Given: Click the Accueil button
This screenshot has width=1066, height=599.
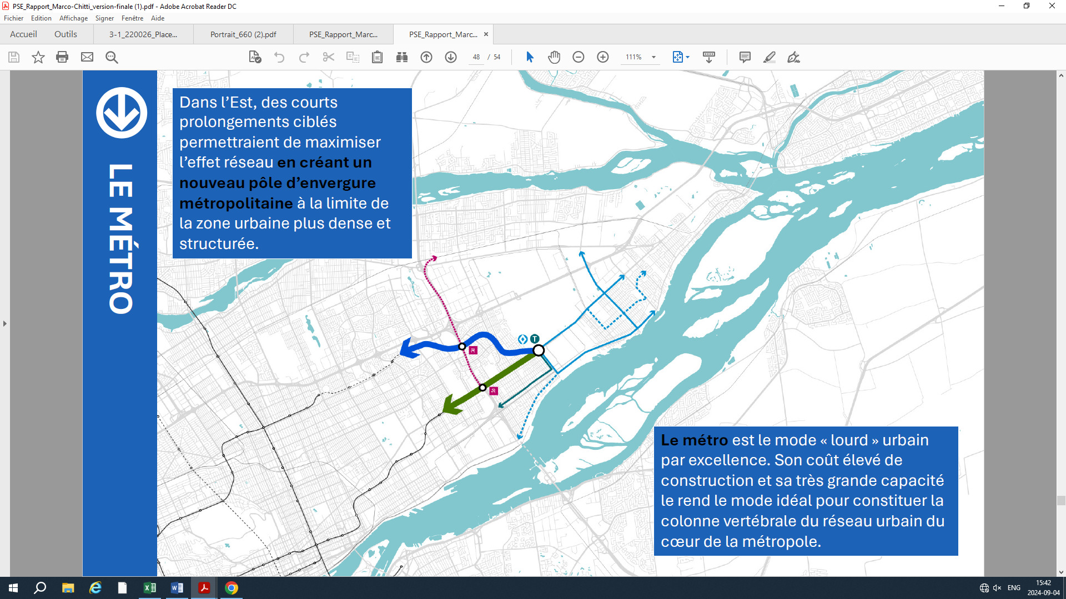Looking at the screenshot, I should pyautogui.click(x=23, y=34).
